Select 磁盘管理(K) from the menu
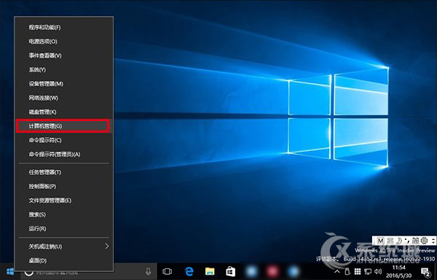 tap(64, 112)
